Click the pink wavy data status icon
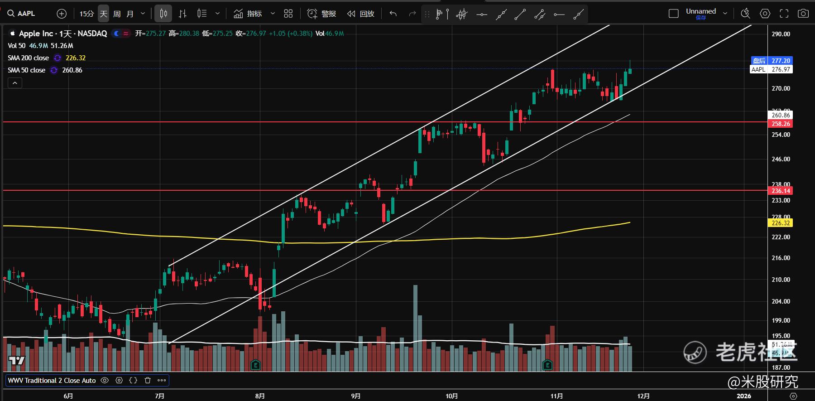 coord(126,34)
